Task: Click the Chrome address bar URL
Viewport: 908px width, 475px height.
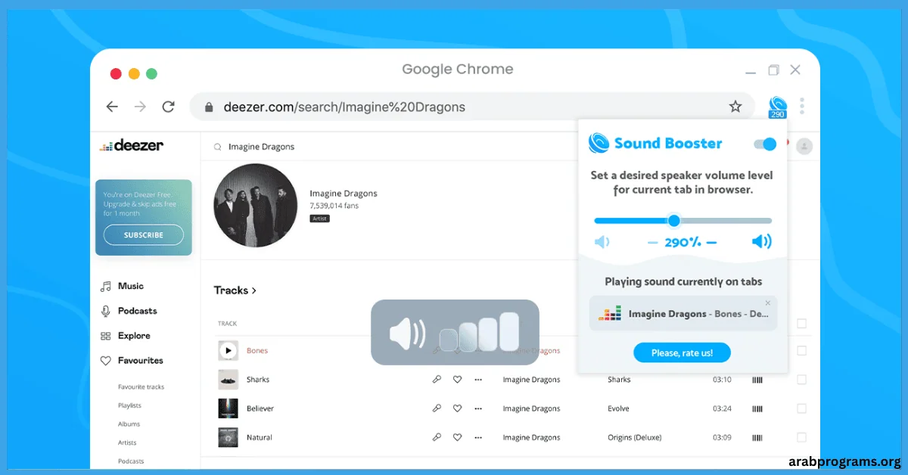Action: [344, 107]
